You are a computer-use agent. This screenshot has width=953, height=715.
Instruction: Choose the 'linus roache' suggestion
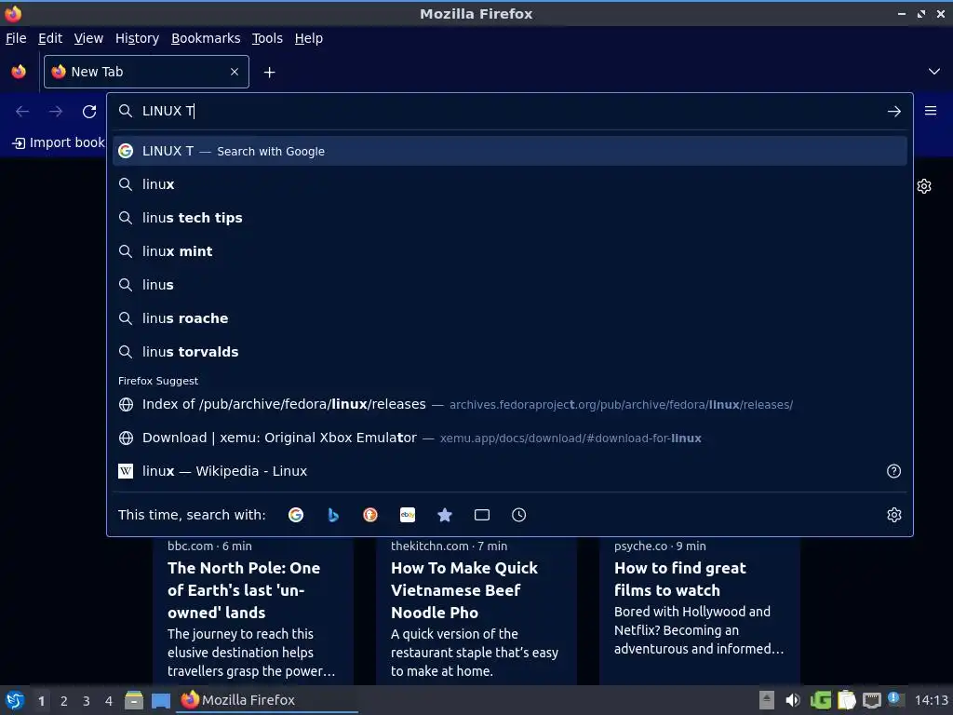(x=509, y=318)
